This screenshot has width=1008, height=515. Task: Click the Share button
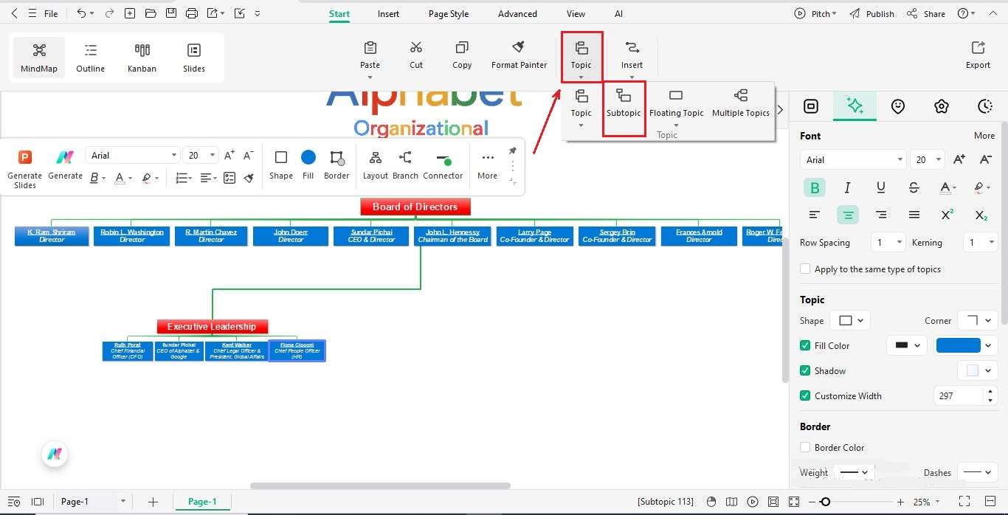click(926, 13)
